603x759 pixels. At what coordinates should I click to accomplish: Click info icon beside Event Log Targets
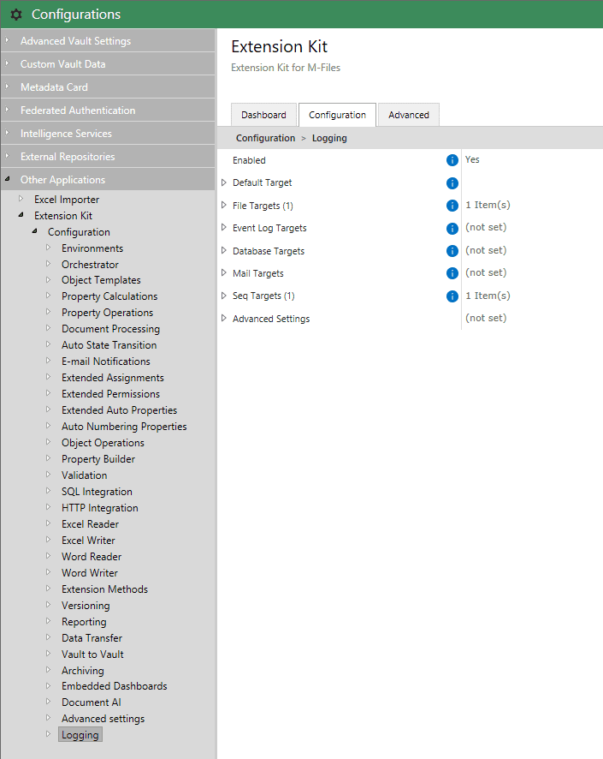452,229
